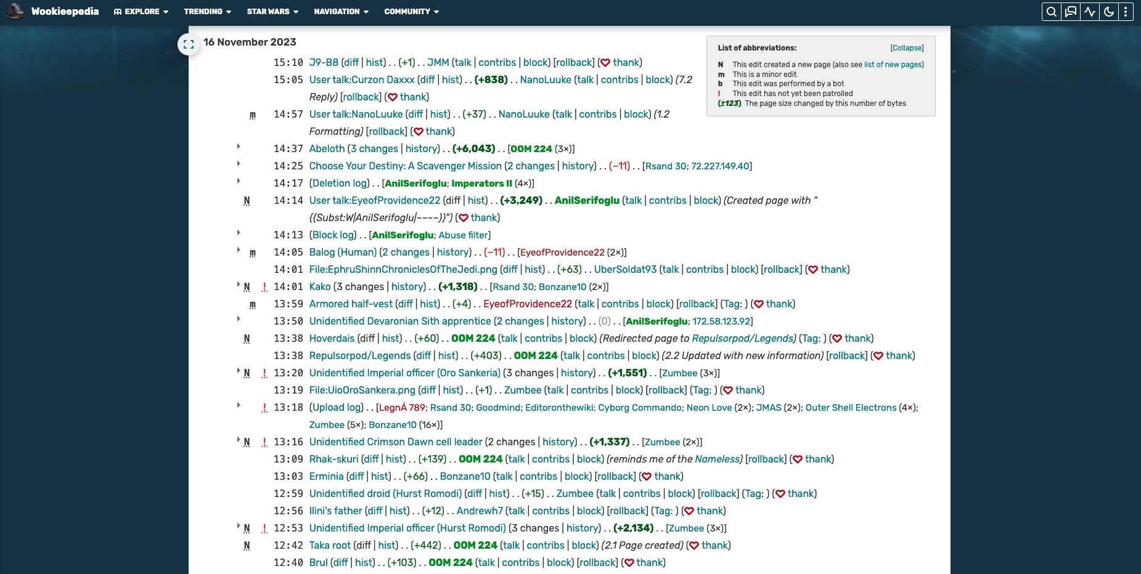Open the Discuss speech-bubbles icon
Image resolution: width=1141 pixels, height=574 pixels.
(1071, 12)
